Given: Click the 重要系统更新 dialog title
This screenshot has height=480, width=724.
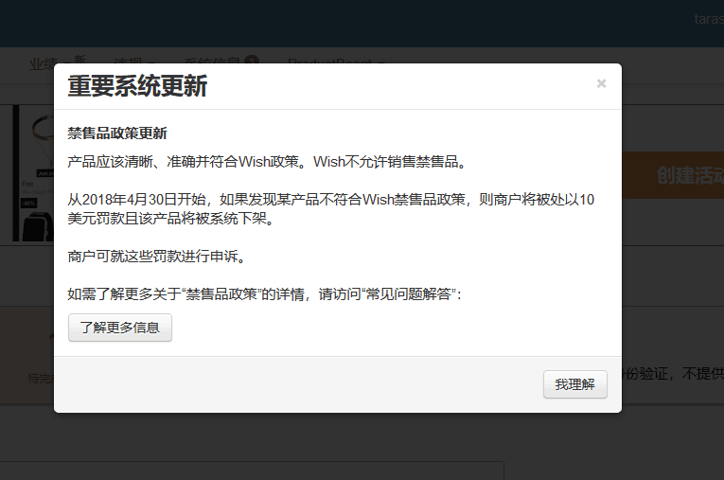Looking at the screenshot, I should click(137, 86).
